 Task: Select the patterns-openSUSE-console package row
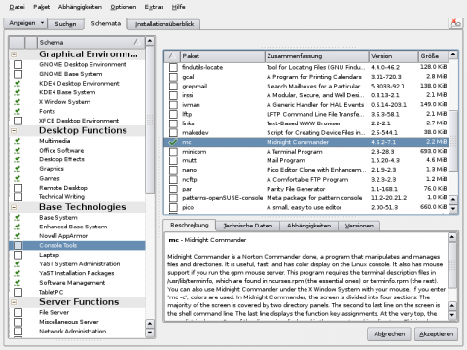point(306,198)
